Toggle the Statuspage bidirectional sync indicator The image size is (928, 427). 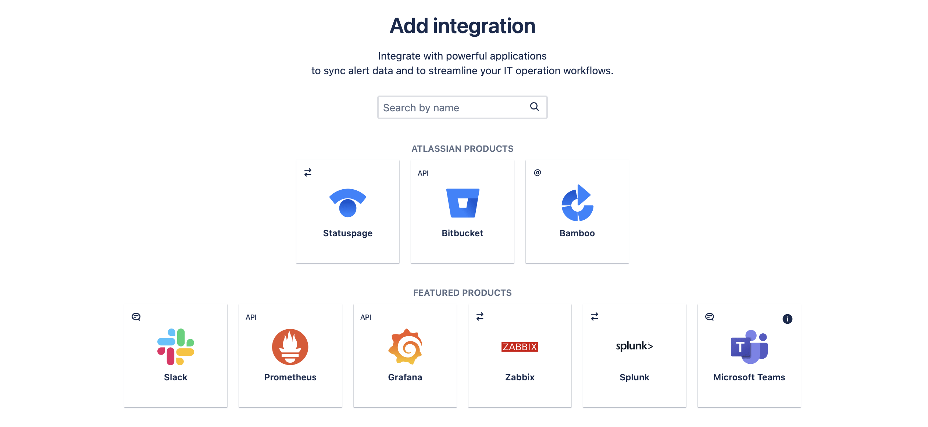(308, 173)
